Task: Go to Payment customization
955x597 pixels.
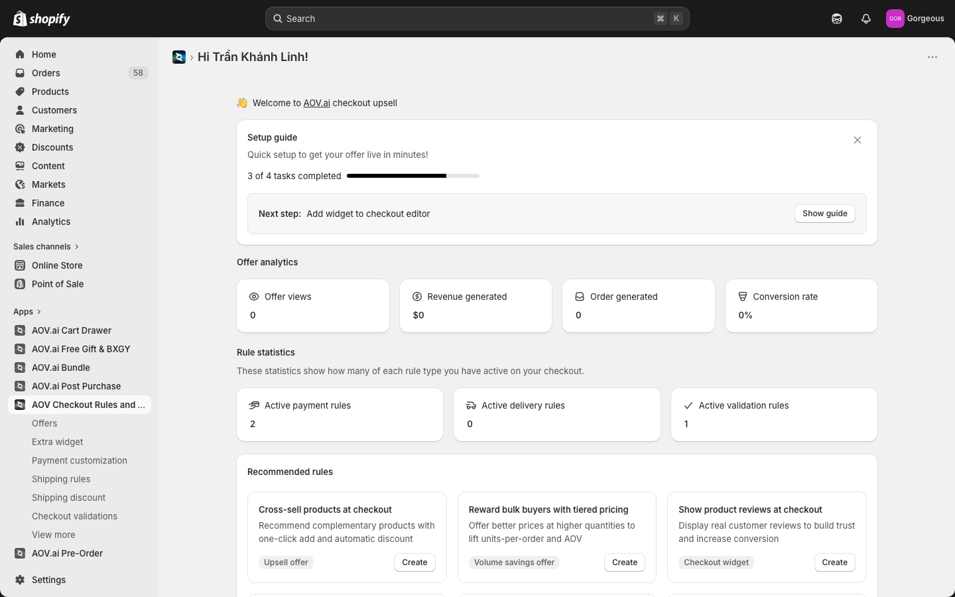Action: coord(80,460)
